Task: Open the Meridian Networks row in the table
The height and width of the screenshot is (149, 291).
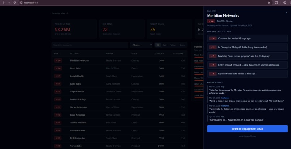Action: [120, 60]
